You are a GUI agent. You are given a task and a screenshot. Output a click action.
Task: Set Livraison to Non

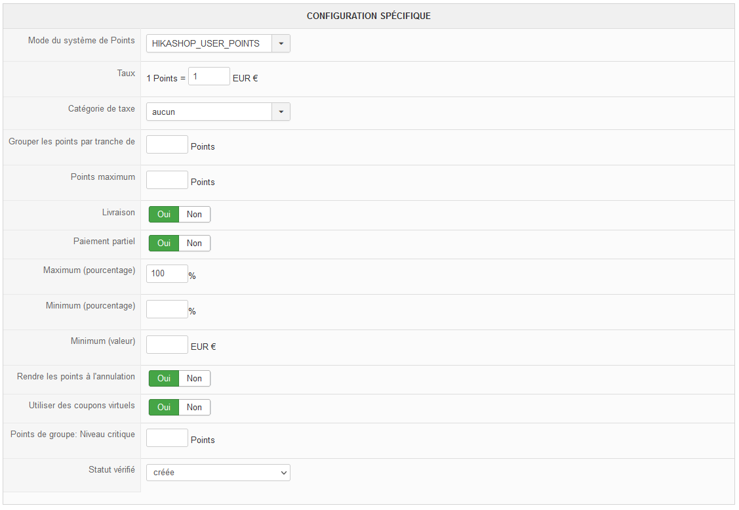click(x=194, y=215)
